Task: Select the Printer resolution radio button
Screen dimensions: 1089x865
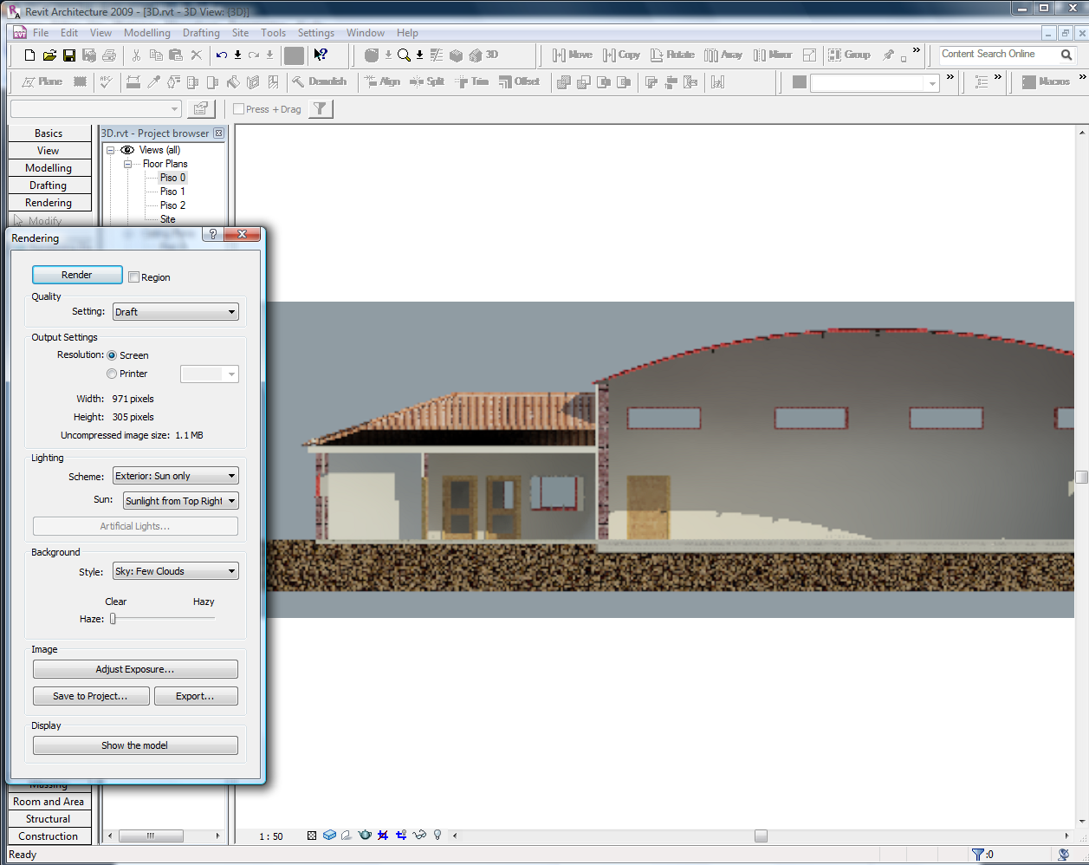Action: pyautogui.click(x=112, y=374)
